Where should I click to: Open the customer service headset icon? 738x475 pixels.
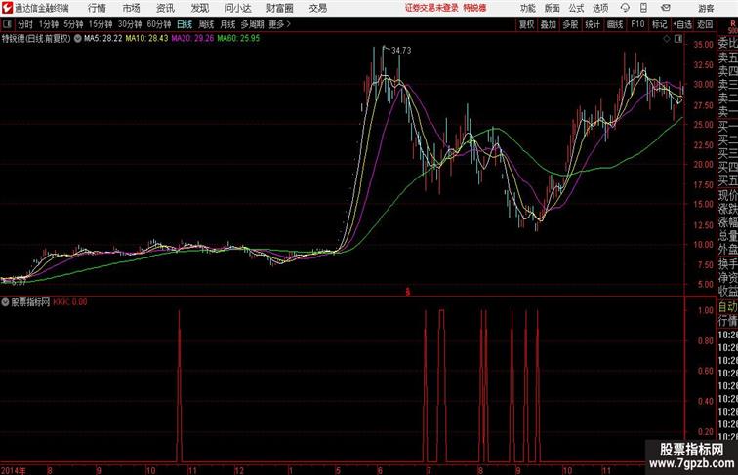coord(625,8)
